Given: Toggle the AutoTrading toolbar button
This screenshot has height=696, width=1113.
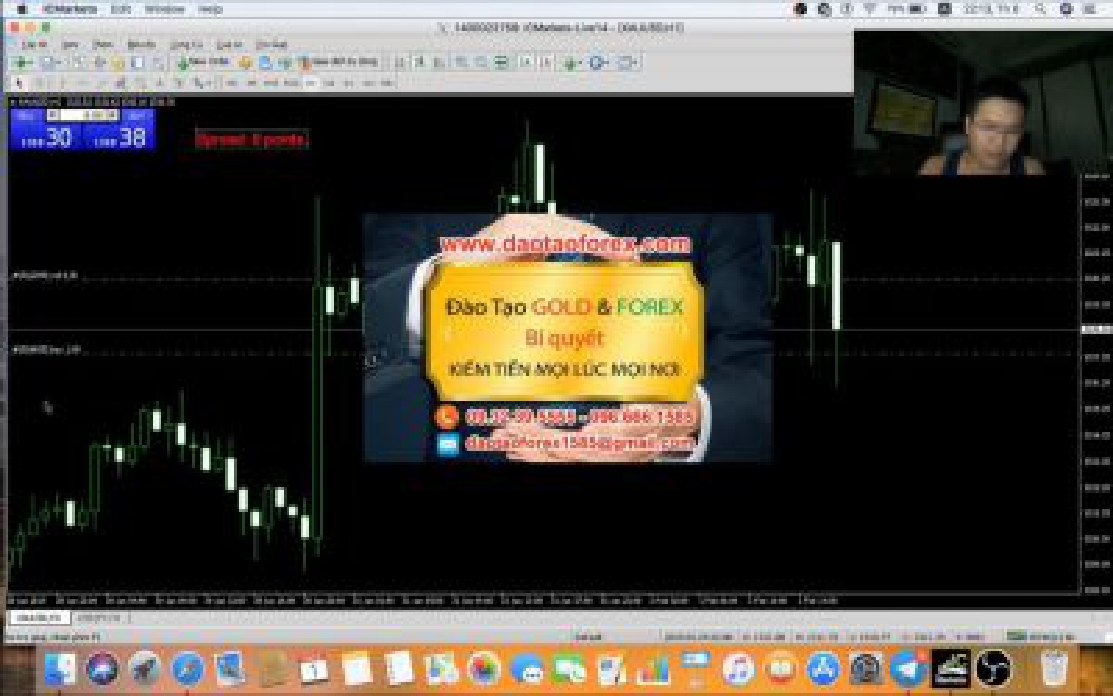Looking at the screenshot, I should point(339,62).
